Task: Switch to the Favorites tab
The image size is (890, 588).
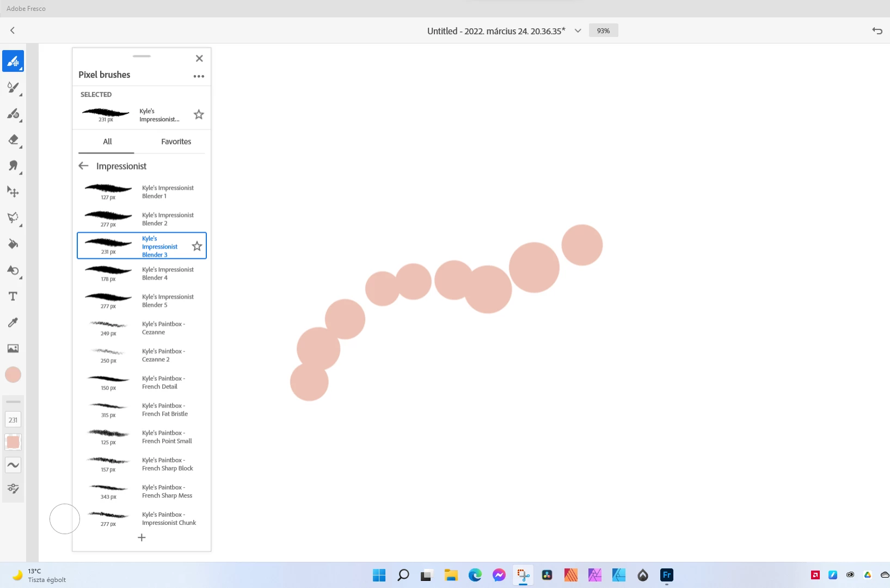Action: click(x=176, y=141)
